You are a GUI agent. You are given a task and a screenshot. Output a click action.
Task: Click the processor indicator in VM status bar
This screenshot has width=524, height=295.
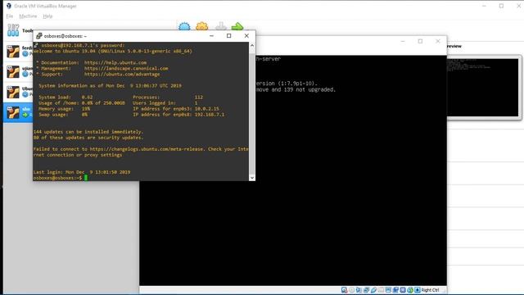coord(403,290)
